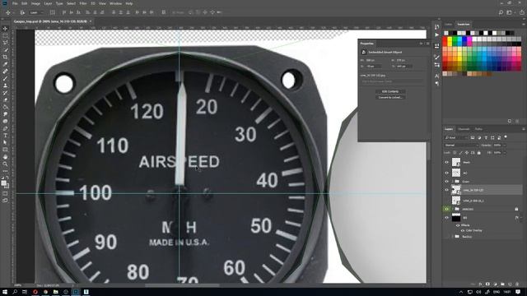Open the History panel icon in the dock
527x296 pixels.
click(x=436, y=27)
